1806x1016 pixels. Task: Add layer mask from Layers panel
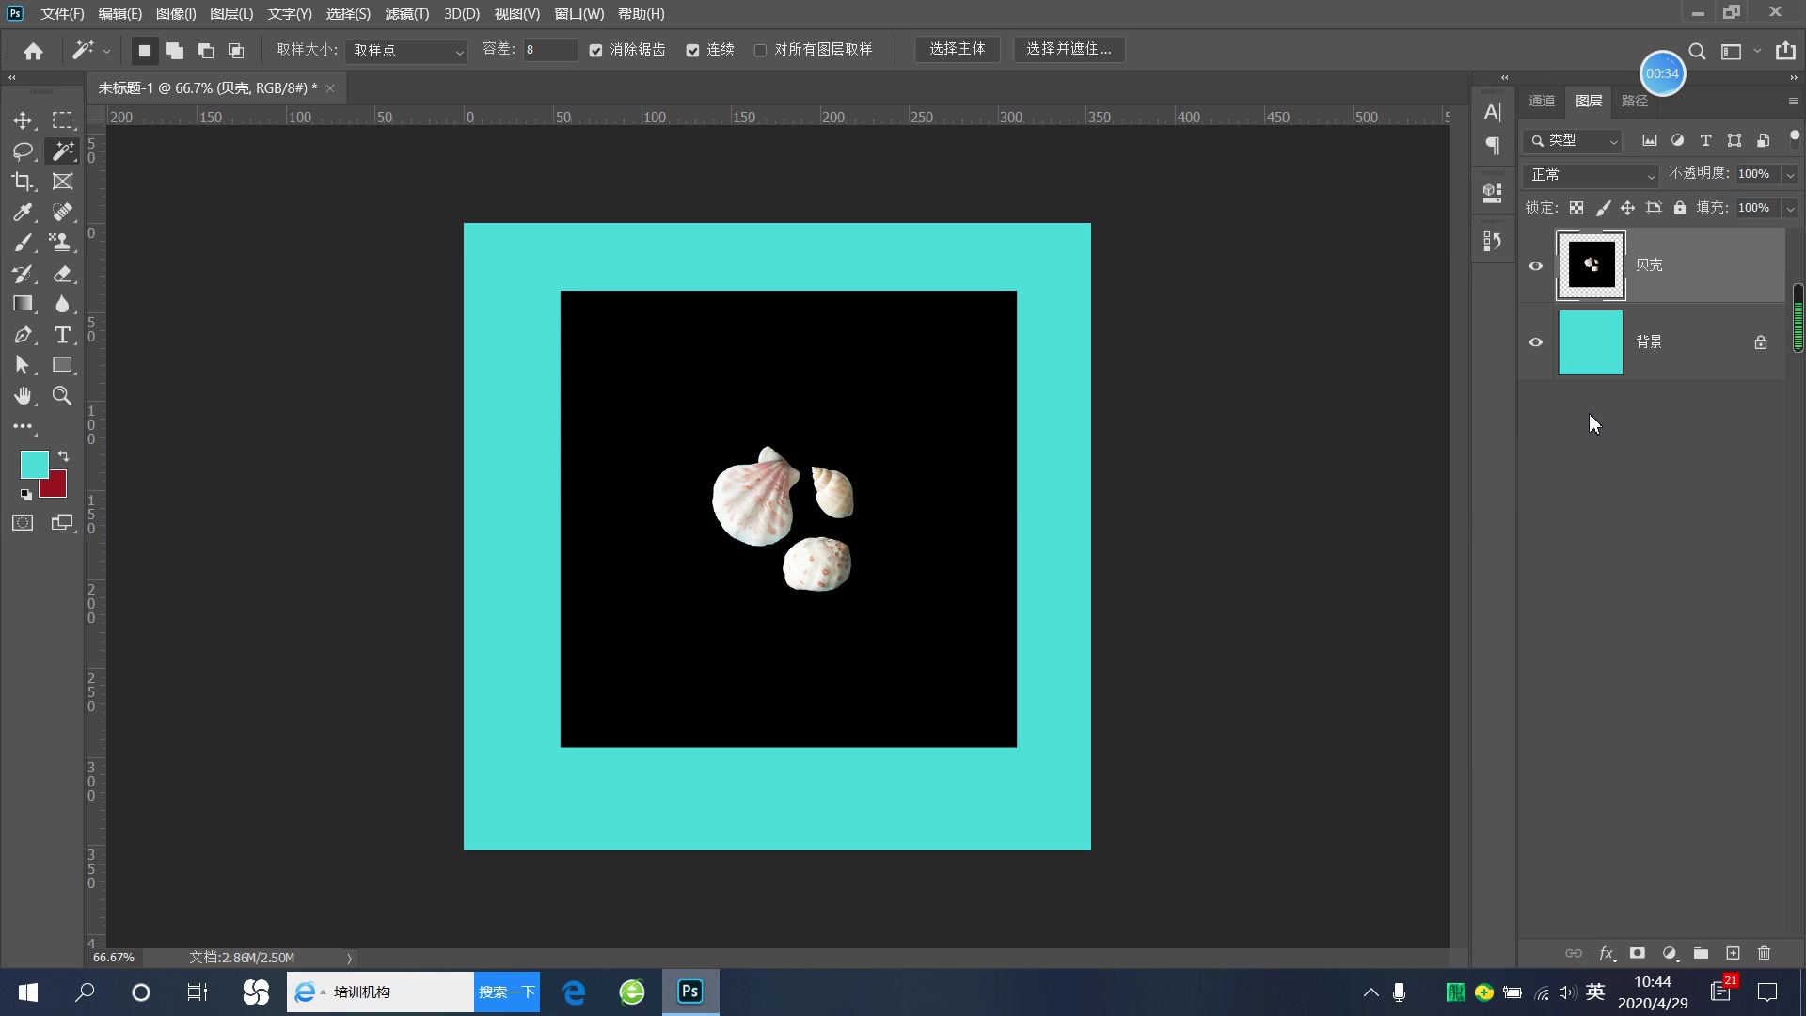[x=1638, y=953]
